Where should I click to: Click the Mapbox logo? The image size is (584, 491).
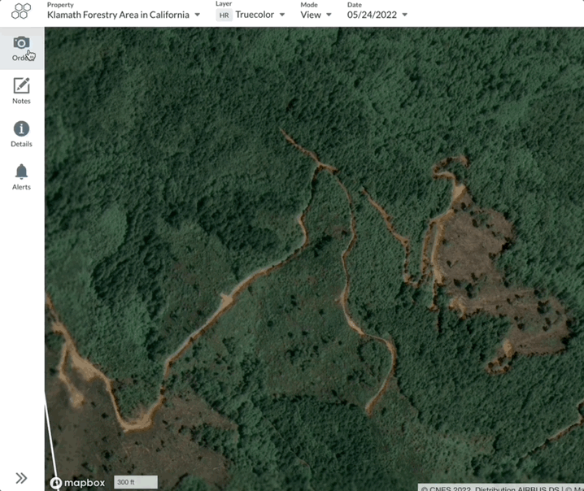pos(78,483)
